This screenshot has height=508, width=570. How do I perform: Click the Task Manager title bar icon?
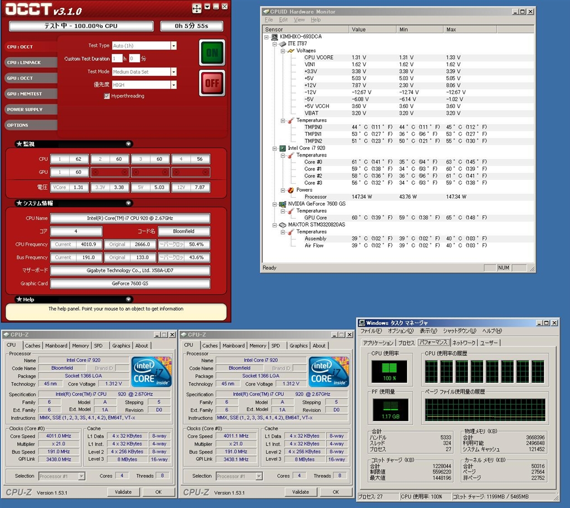(362, 323)
